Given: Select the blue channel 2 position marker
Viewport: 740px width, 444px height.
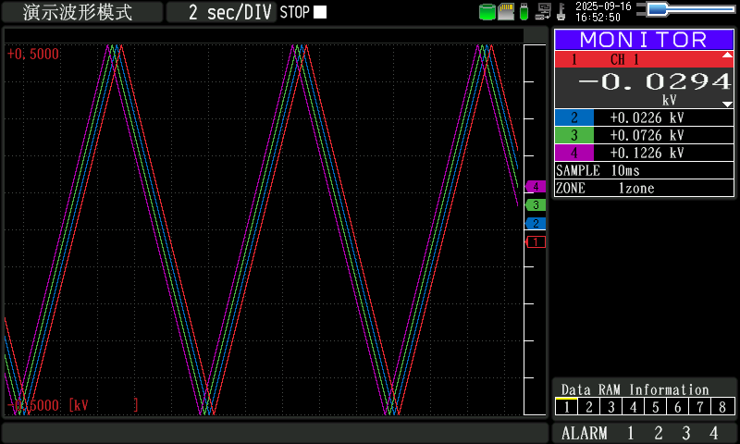Looking at the screenshot, I should tap(535, 223).
